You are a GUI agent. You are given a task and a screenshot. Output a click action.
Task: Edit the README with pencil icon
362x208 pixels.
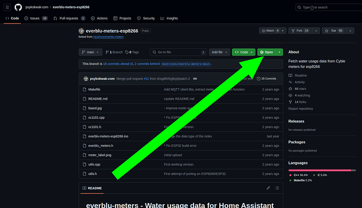(x=268, y=188)
